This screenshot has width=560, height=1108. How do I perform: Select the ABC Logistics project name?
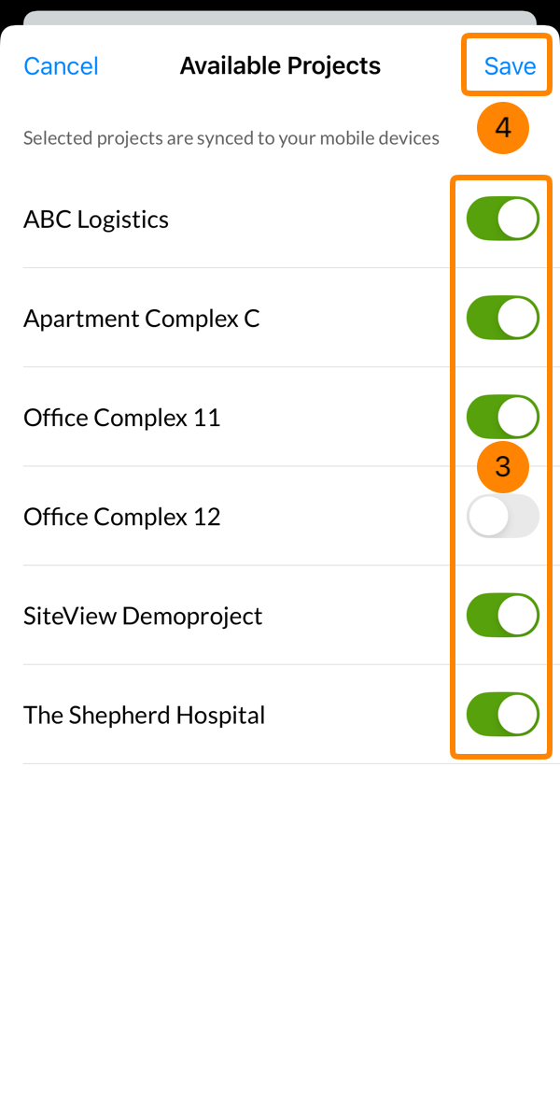coord(96,220)
